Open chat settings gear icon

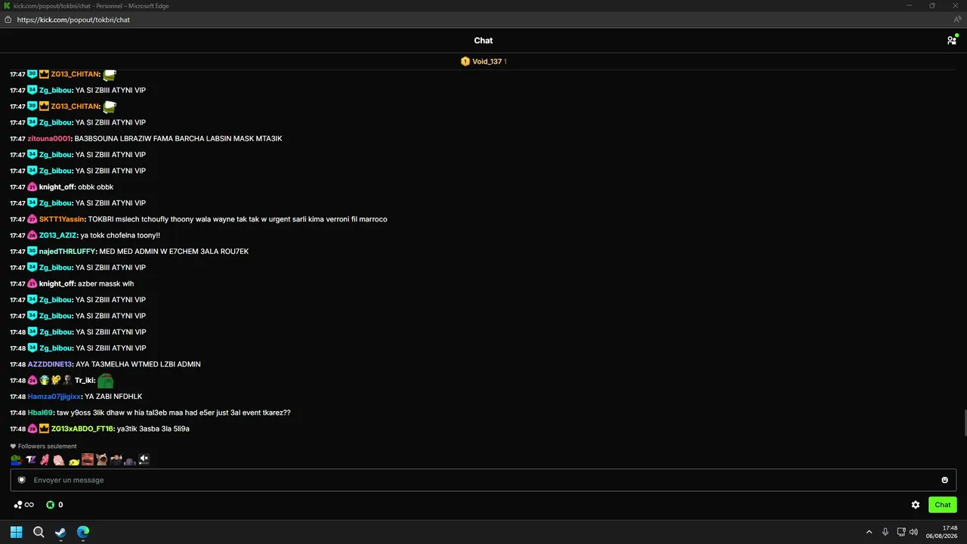click(916, 505)
